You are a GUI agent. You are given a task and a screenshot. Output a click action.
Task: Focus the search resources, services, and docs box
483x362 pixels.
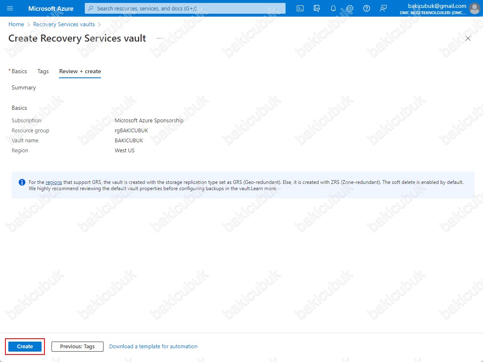point(185,8)
